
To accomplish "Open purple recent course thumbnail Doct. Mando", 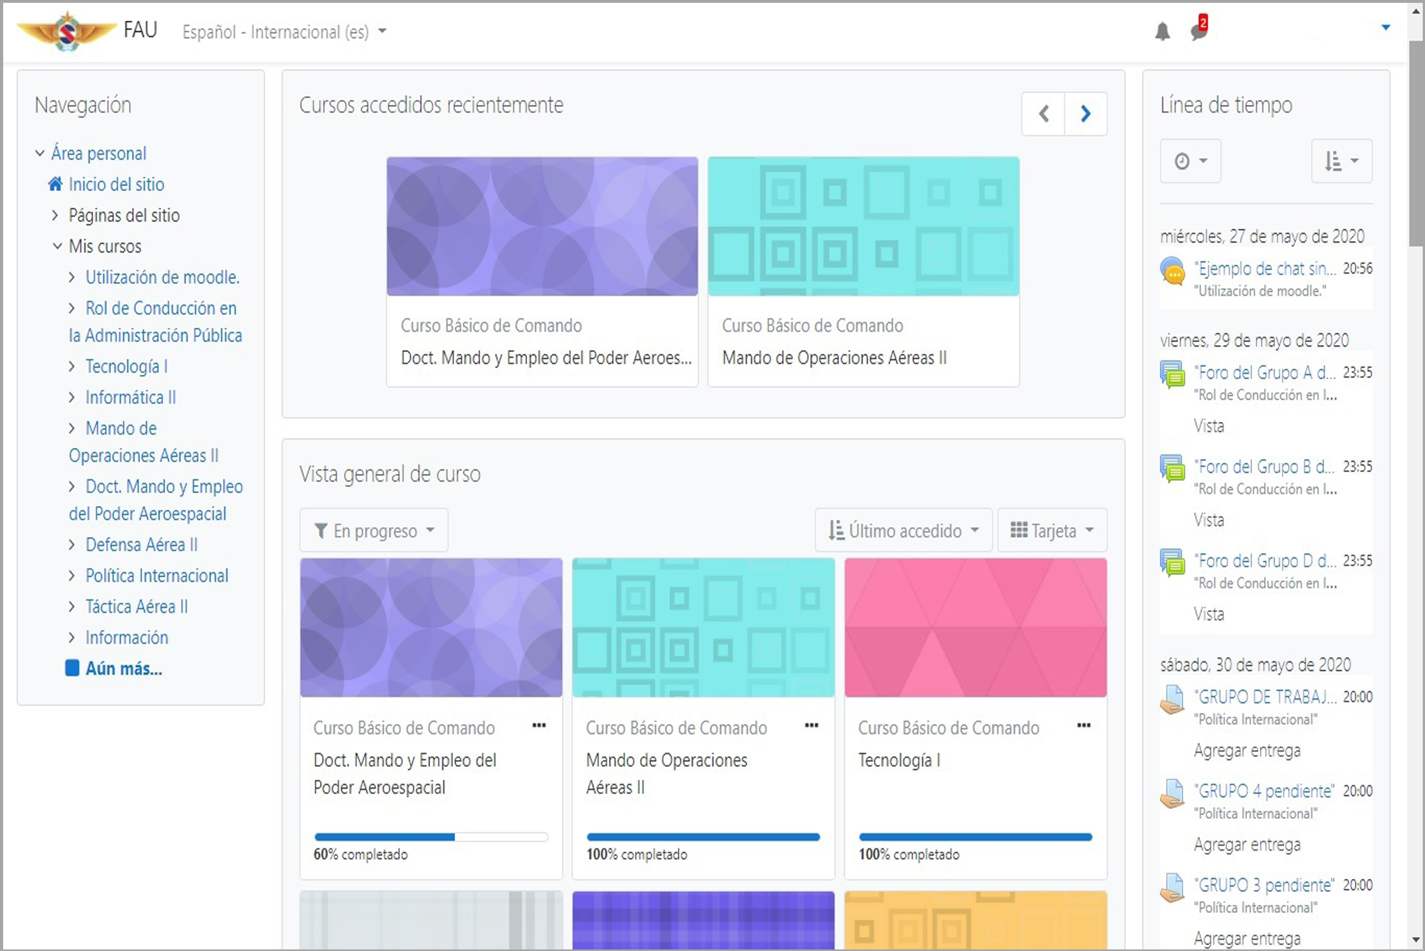I will (x=542, y=226).
